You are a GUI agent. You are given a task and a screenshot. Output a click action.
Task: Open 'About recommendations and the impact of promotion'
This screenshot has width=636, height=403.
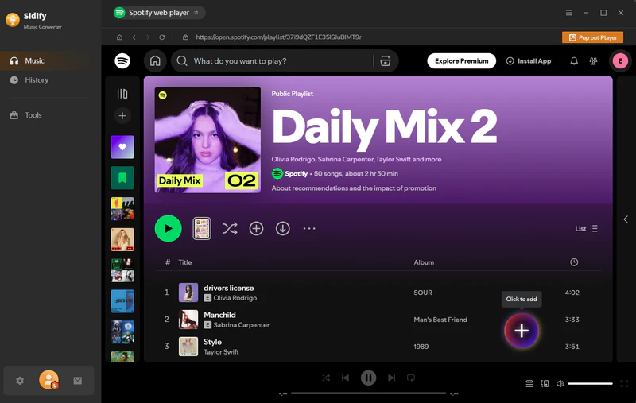coord(354,188)
